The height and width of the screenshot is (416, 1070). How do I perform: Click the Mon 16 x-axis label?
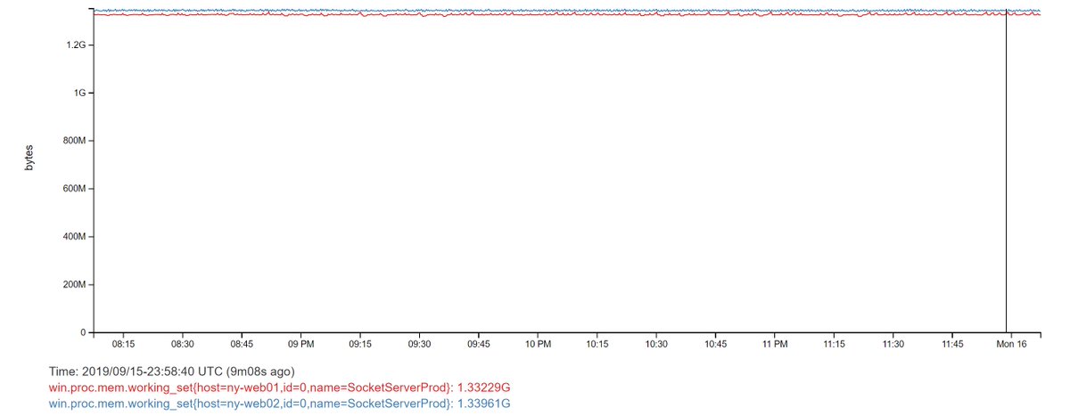(1012, 344)
